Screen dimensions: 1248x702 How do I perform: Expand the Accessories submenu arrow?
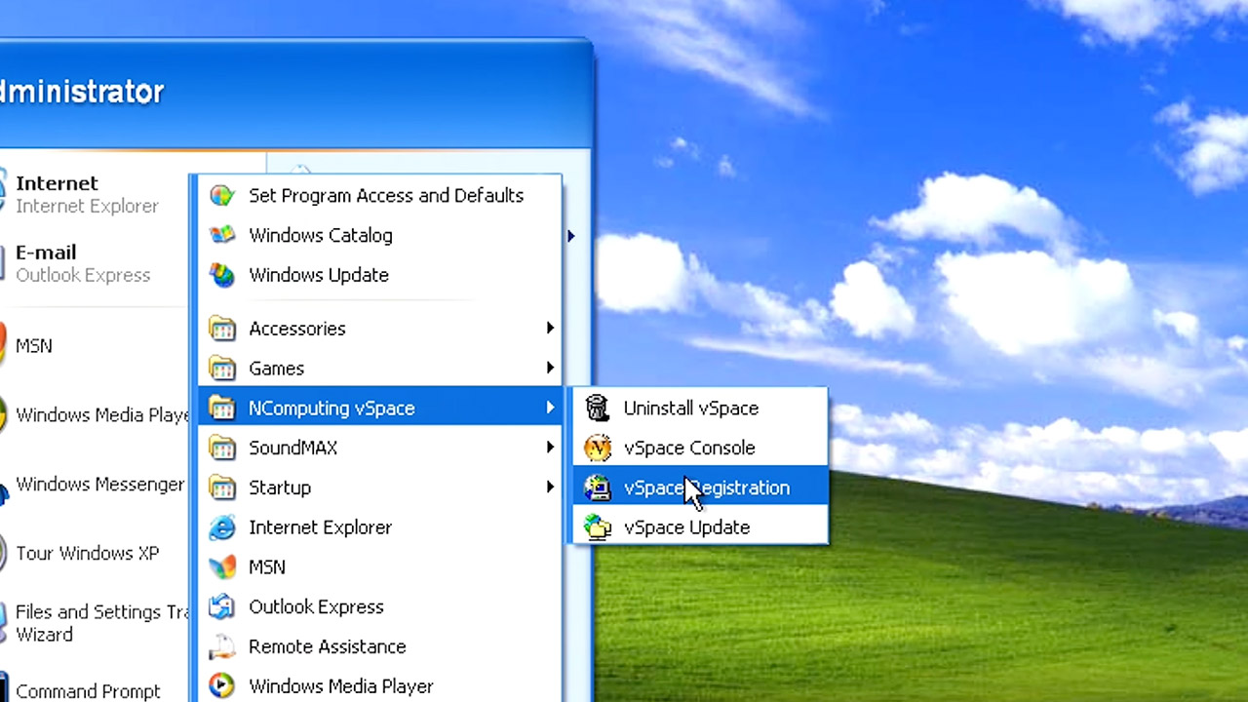[551, 329]
